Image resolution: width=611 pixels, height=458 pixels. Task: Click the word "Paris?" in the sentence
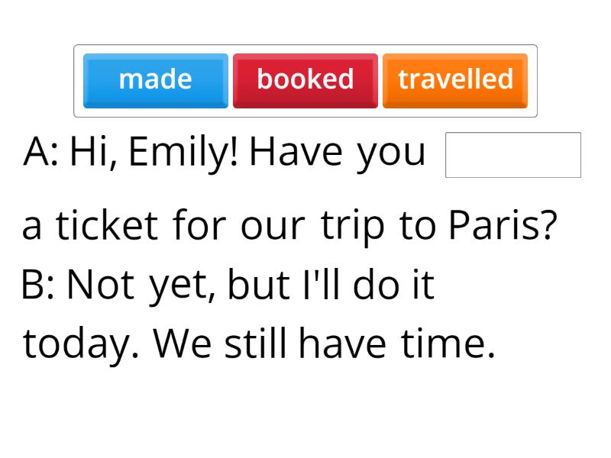pos(503,226)
